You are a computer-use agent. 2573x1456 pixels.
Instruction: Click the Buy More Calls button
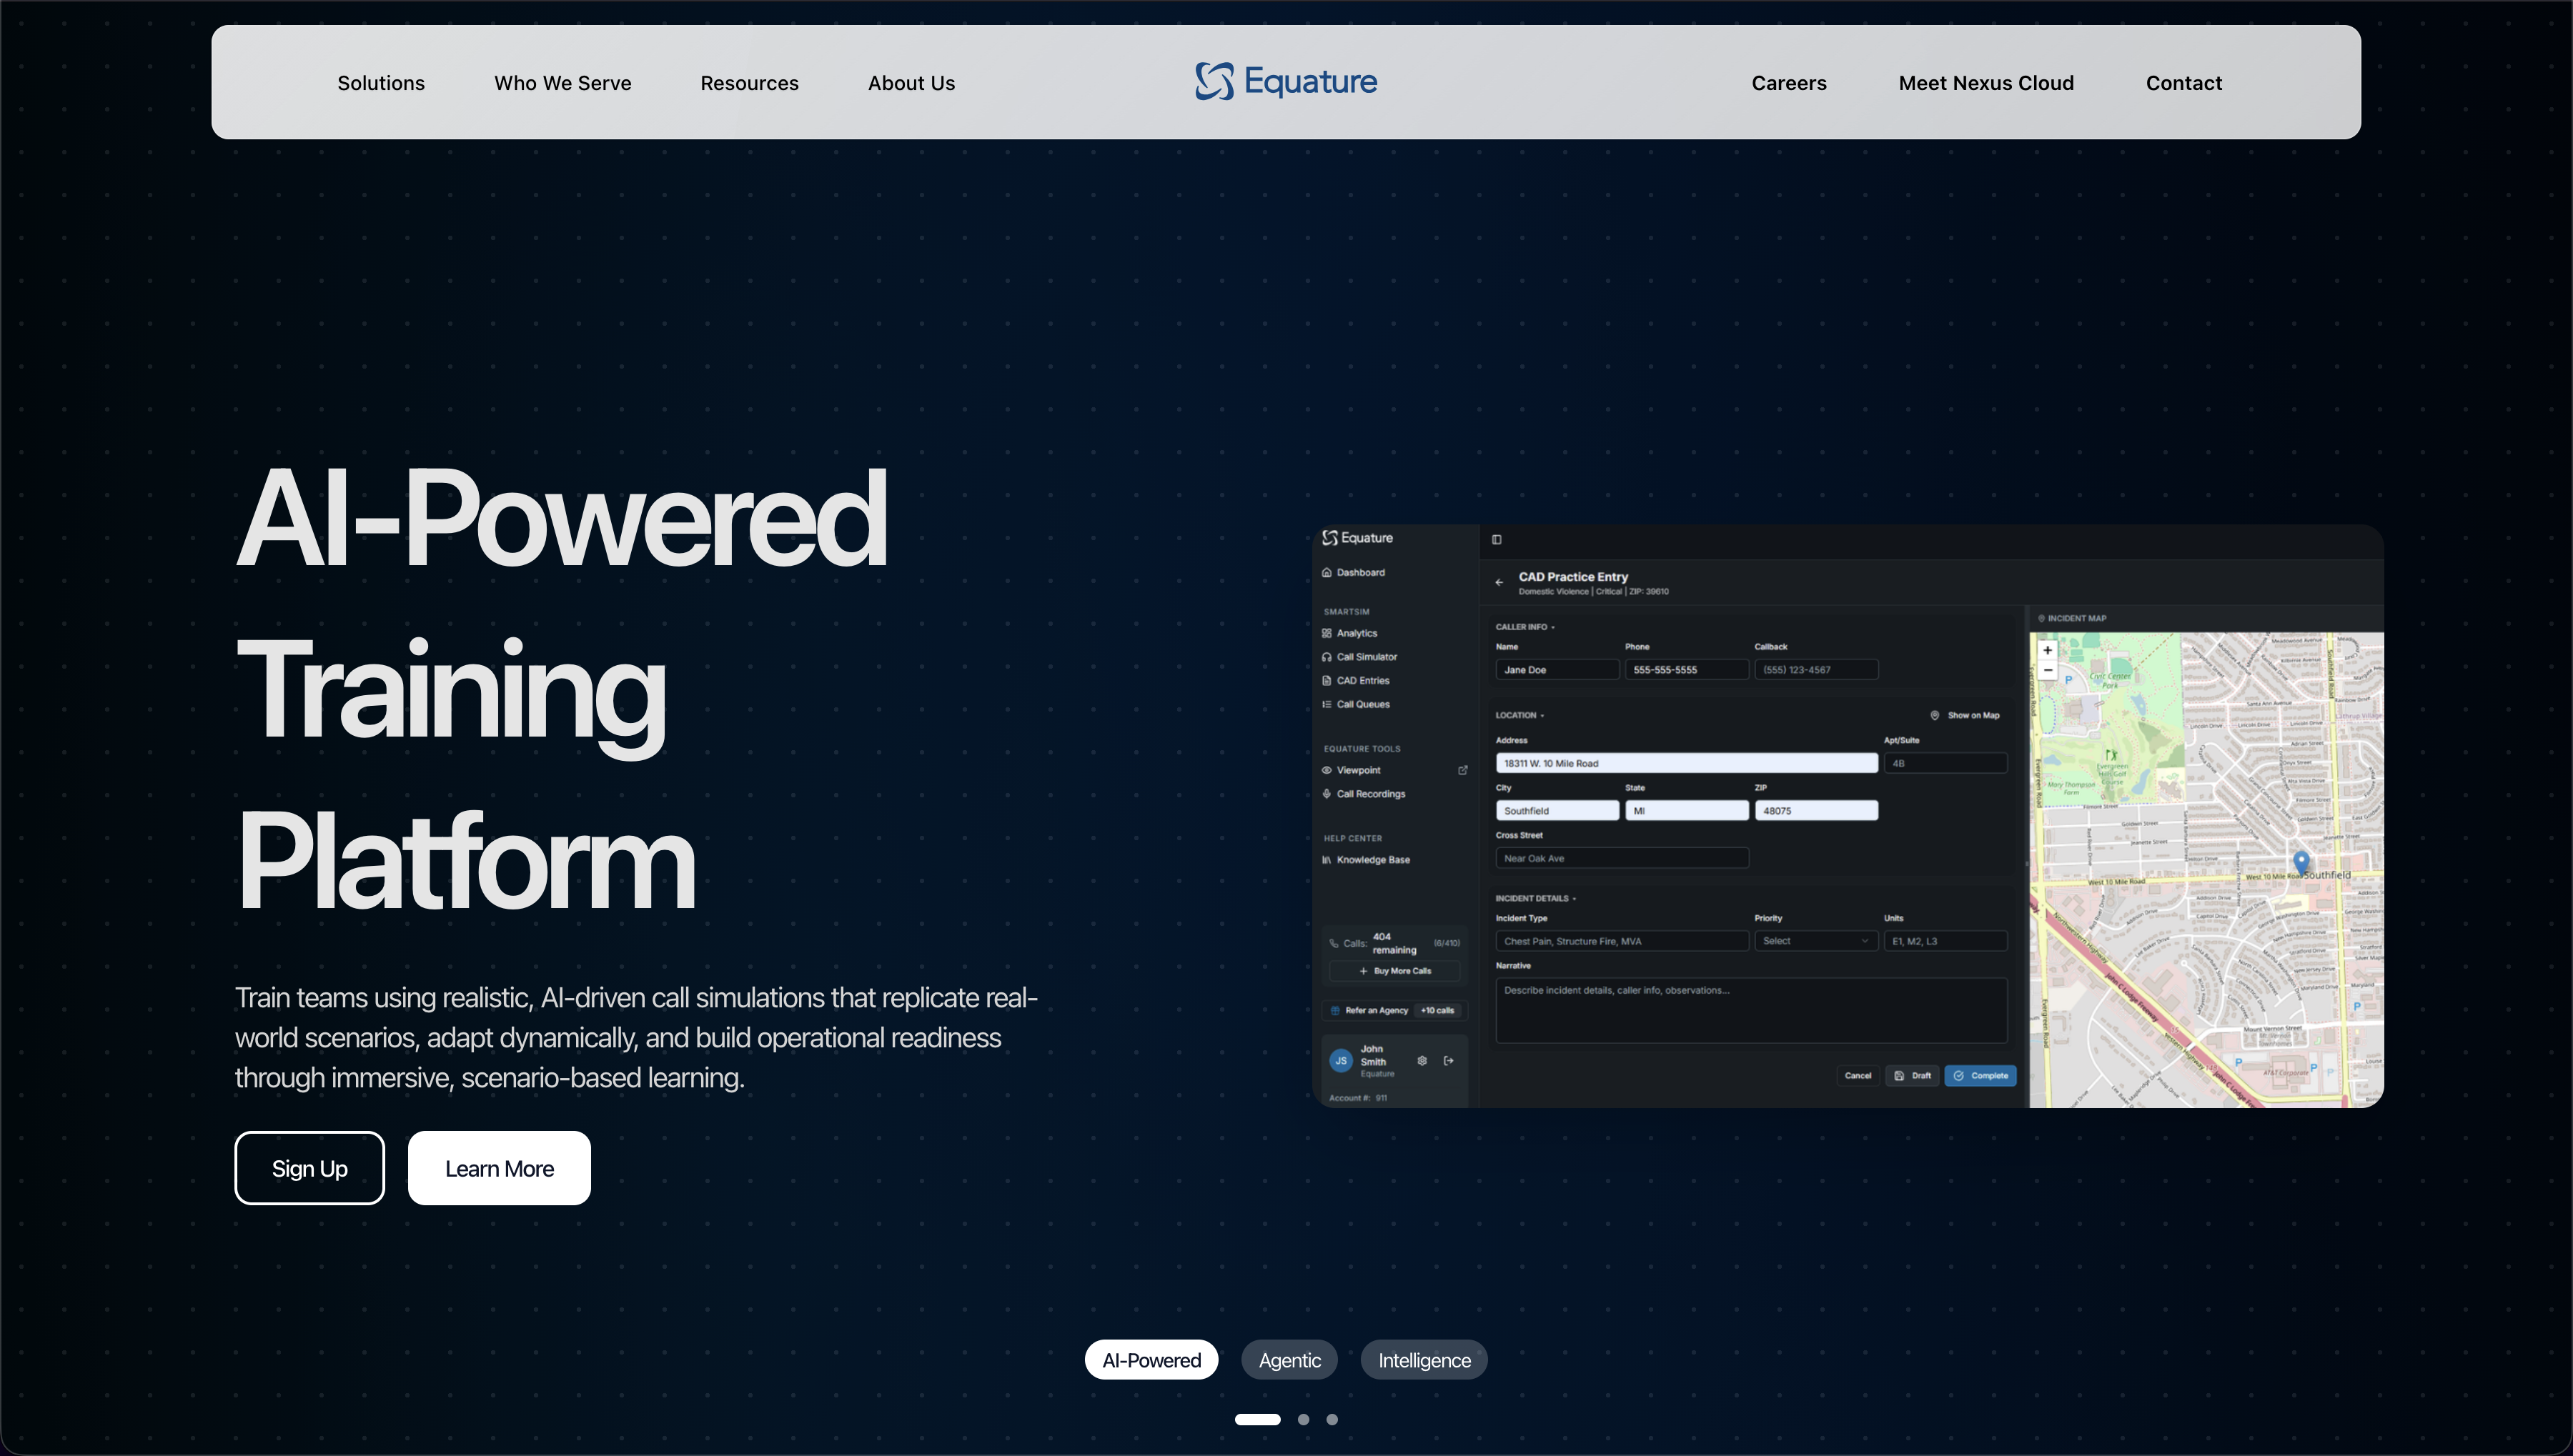click(1394, 970)
